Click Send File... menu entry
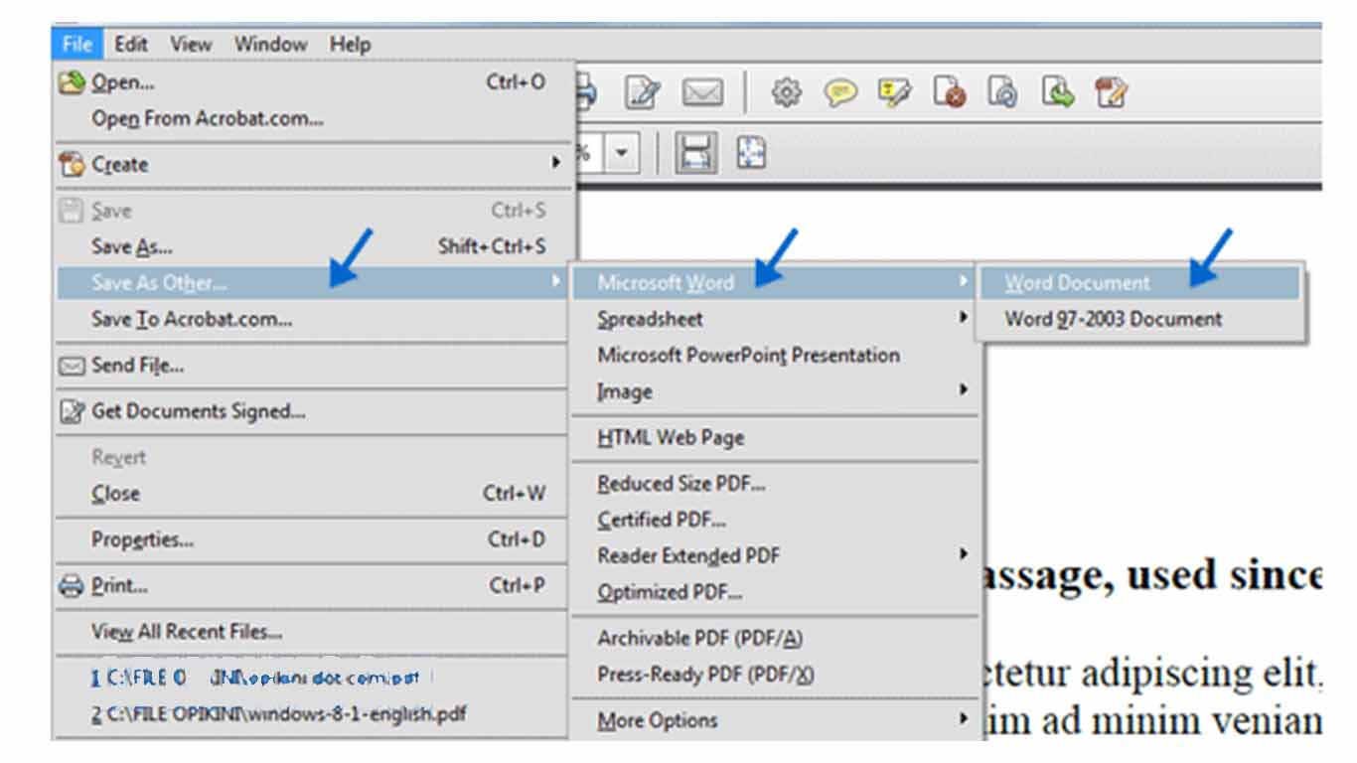 tap(314, 366)
